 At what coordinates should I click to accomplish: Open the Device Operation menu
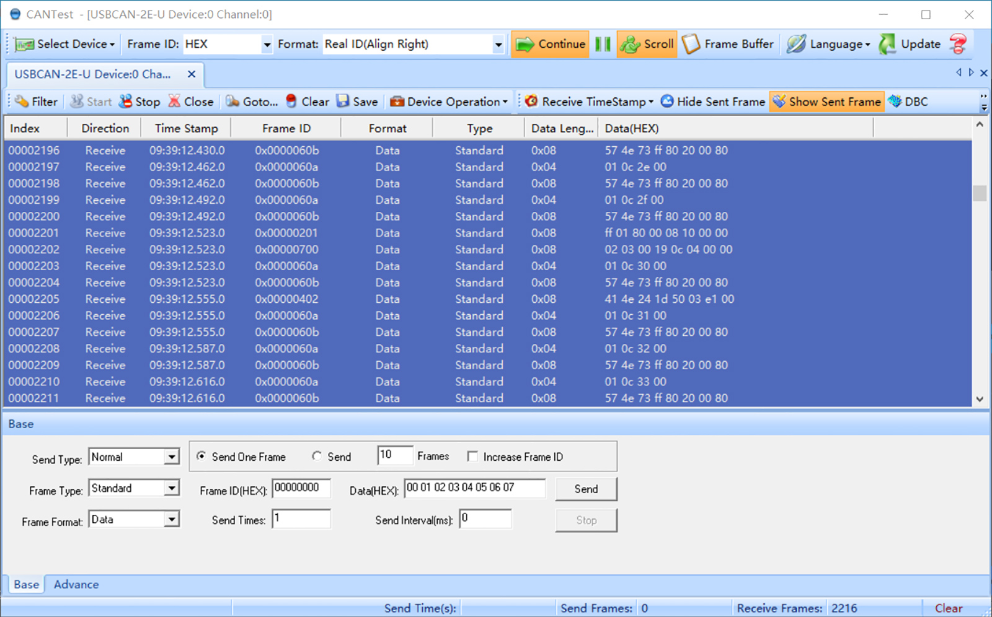click(449, 102)
